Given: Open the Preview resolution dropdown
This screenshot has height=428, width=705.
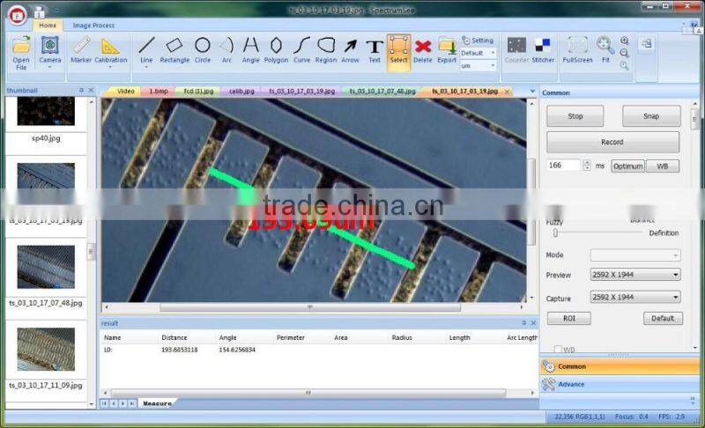Looking at the screenshot, I should point(634,275).
